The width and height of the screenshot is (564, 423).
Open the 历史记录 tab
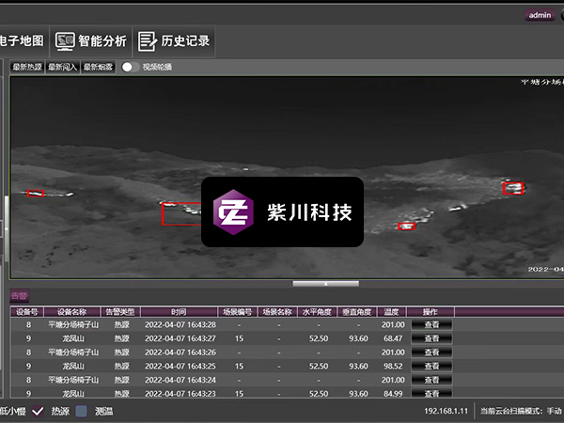[x=174, y=41]
